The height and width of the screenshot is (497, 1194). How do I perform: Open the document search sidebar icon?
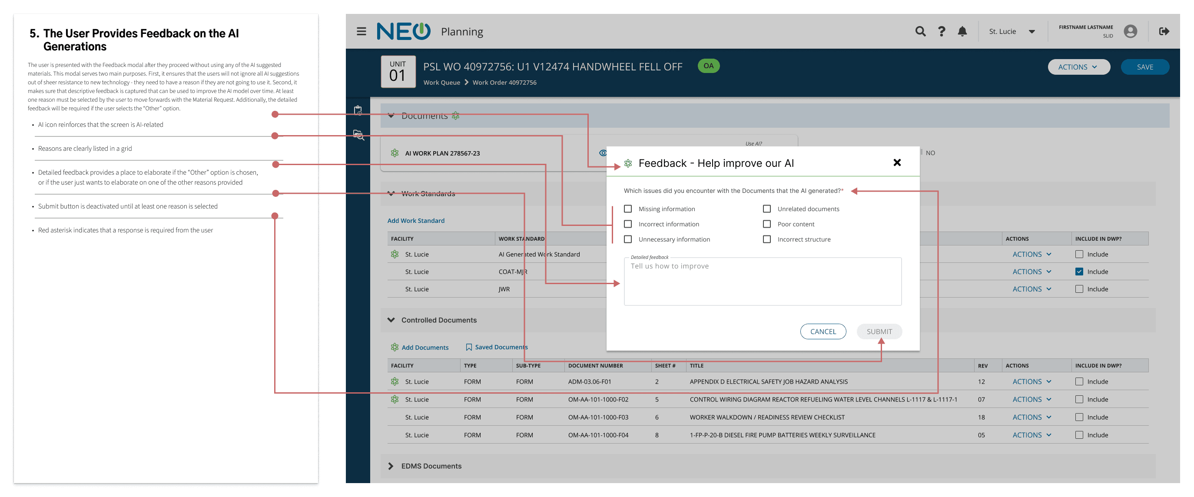pyautogui.click(x=358, y=135)
